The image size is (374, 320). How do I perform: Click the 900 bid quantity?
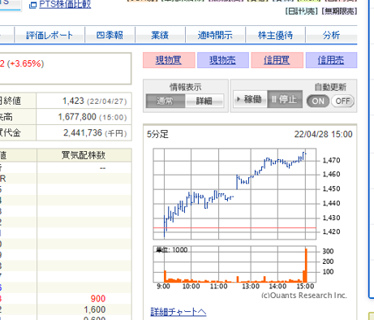(98, 299)
